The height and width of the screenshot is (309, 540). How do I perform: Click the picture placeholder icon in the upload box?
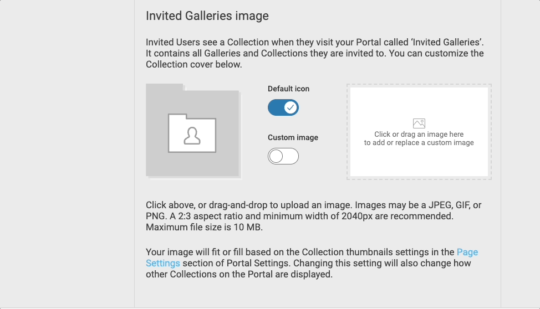click(x=419, y=123)
